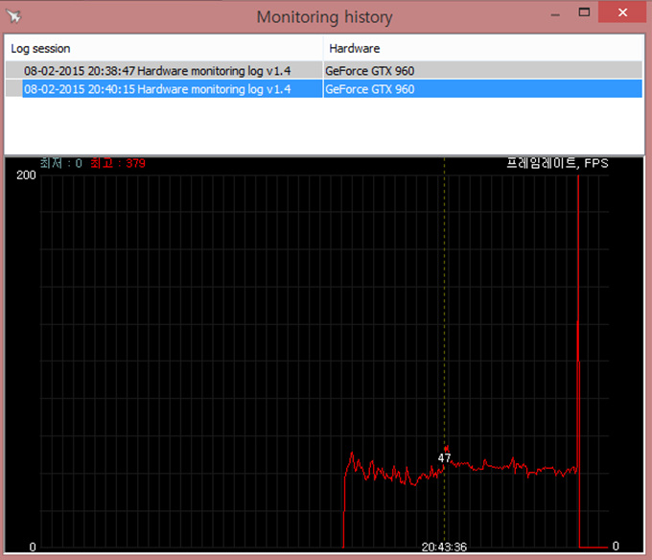Image resolution: width=652 pixels, height=560 pixels.
Task: Click the 47 value label on the graph
Action: click(x=445, y=458)
